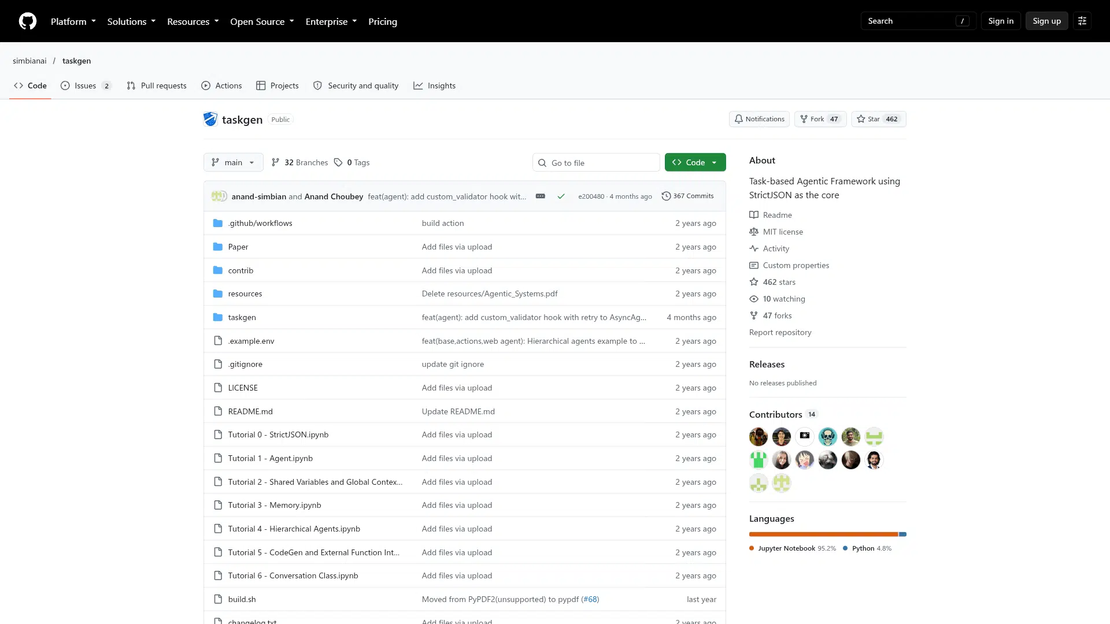This screenshot has width=1110, height=624.
Task: Click the Notifications button
Action: (x=759, y=119)
